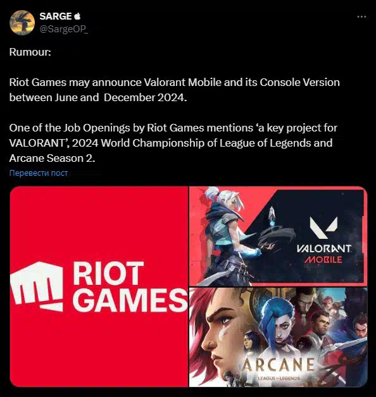Viewport: 376px width, 397px height.
Task: Click the floating kunai knife in Valorant image
Action: pyautogui.click(x=272, y=216)
